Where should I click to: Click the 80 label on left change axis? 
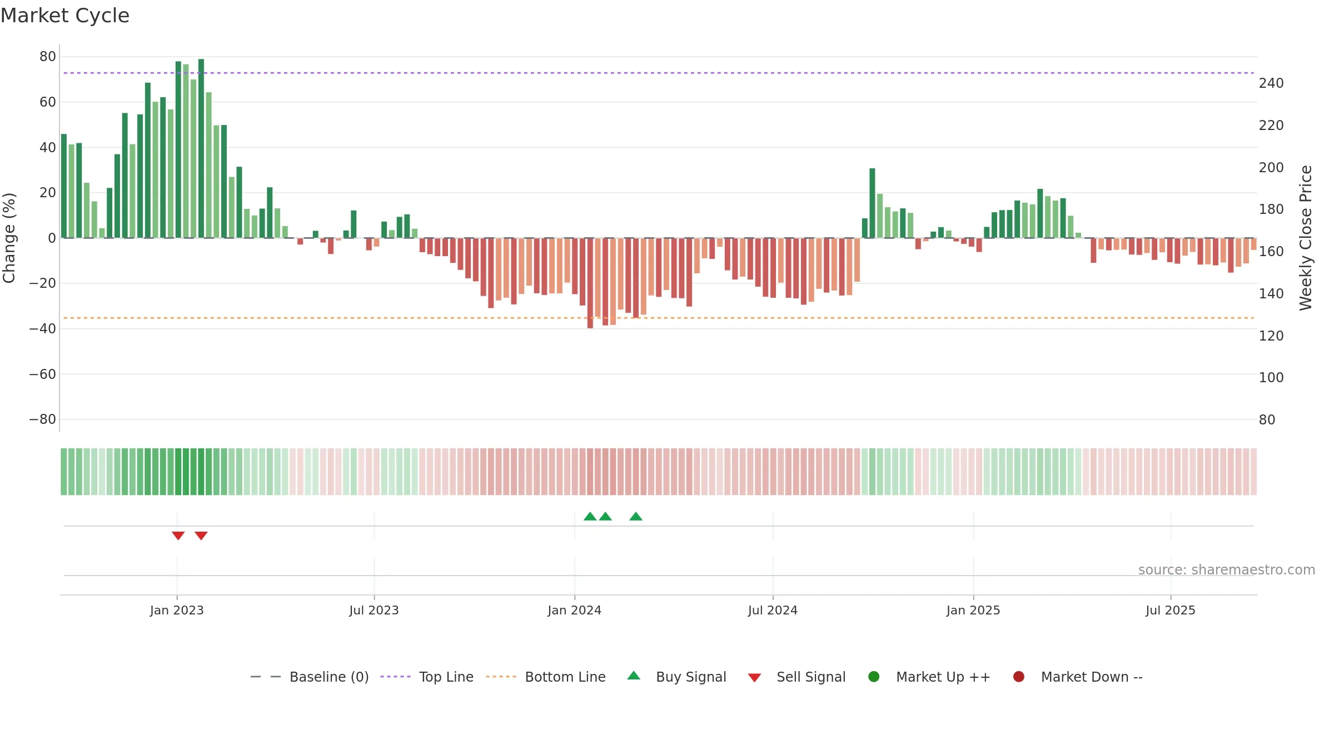[x=48, y=57]
